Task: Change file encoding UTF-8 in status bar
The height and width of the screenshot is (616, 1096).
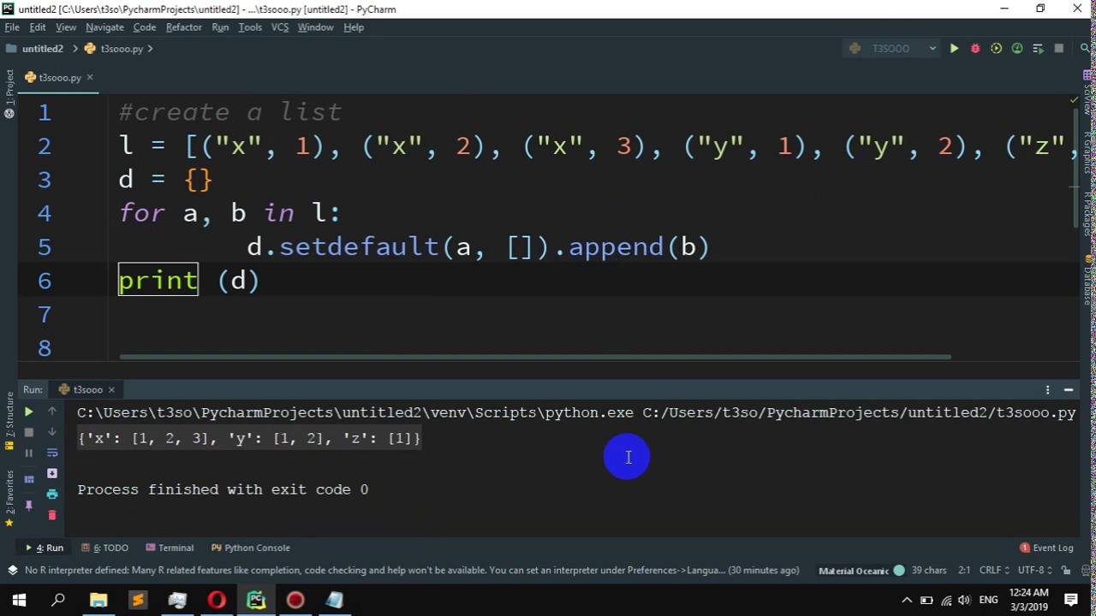Action: [x=1035, y=571]
